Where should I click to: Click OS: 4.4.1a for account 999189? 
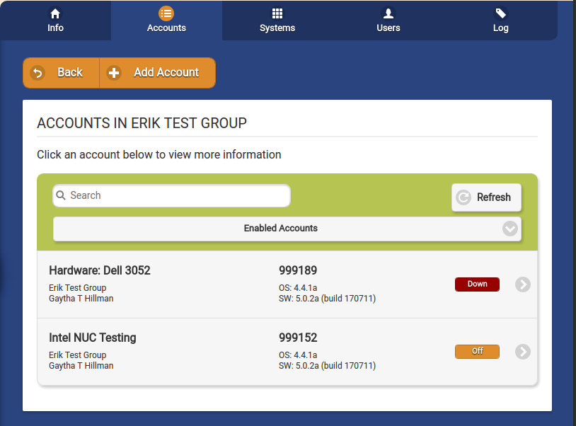click(x=298, y=288)
